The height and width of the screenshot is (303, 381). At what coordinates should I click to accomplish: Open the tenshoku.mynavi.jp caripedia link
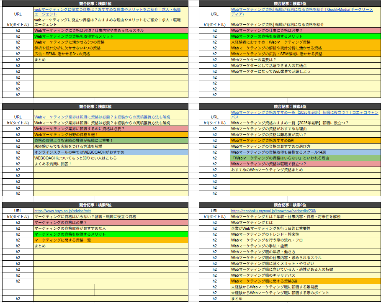273,211
